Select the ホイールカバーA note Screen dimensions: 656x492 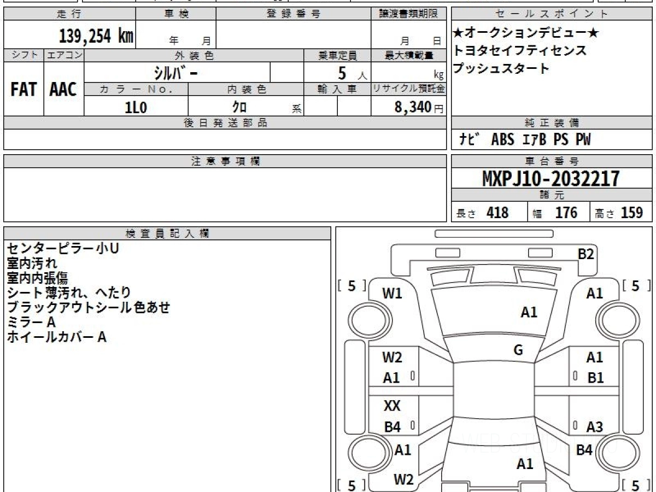tap(56, 337)
